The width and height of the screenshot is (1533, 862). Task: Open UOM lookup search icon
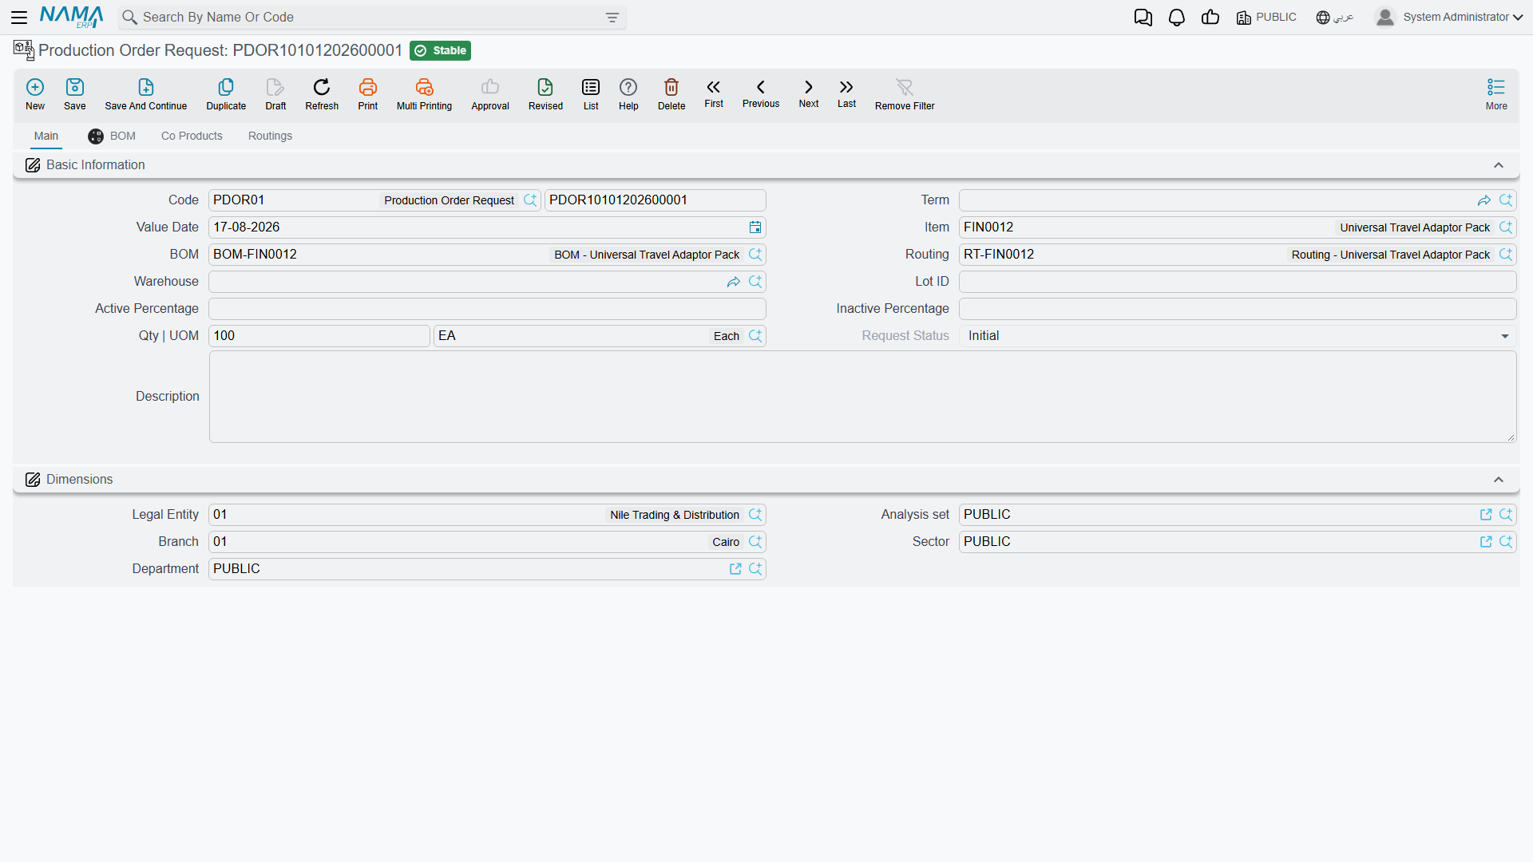pyautogui.click(x=755, y=336)
